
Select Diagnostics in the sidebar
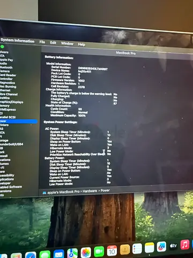coord(8,83)
